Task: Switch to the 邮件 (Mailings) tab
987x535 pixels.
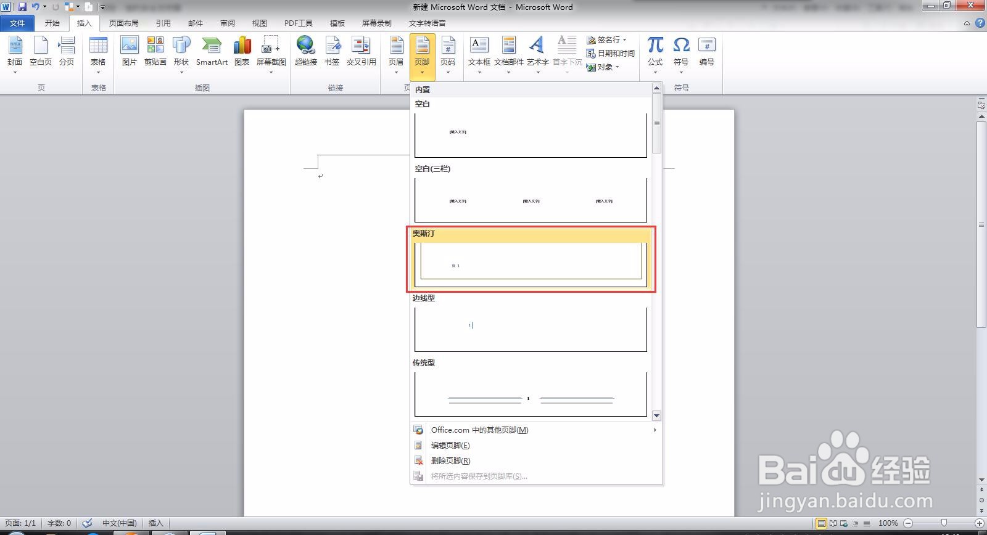Action: (x=196, y=23)
